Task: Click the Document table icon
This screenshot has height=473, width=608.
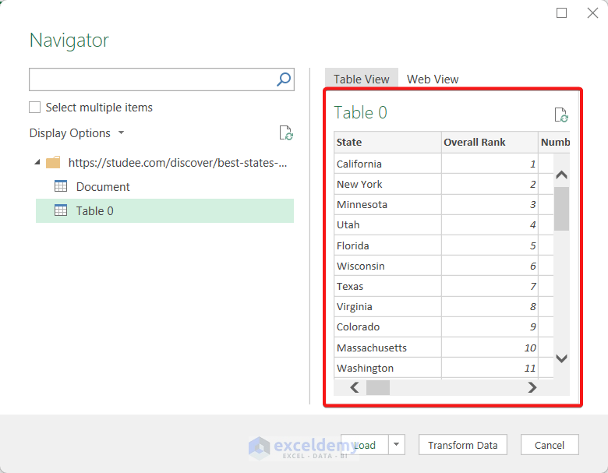Action: click(x=61, y=186)
